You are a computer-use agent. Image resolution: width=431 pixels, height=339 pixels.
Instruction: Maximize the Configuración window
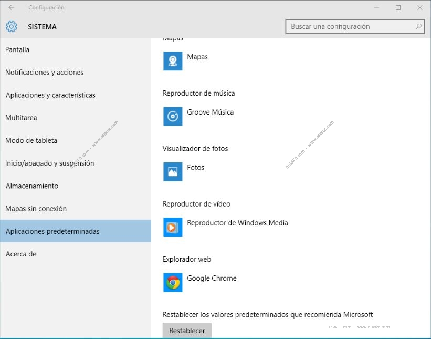(x=398, y=8)
